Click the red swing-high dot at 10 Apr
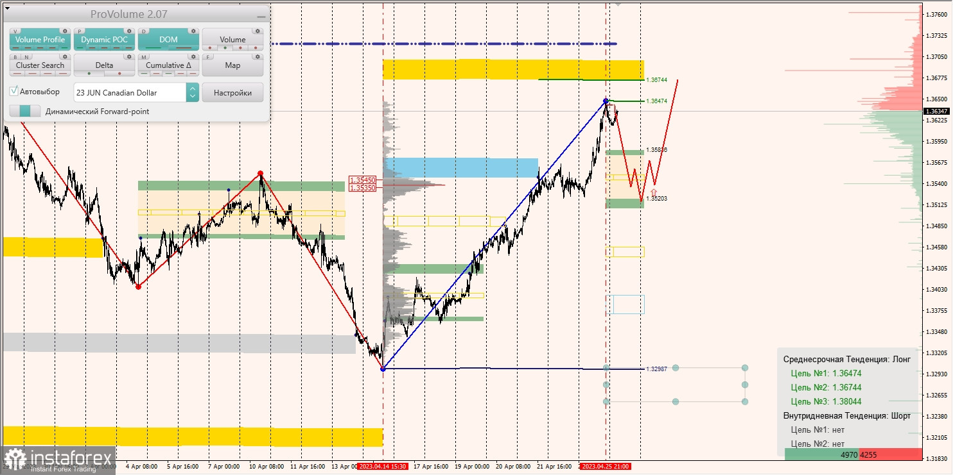The width and height of the screenshot is (953, 475). tap(260, 173)
